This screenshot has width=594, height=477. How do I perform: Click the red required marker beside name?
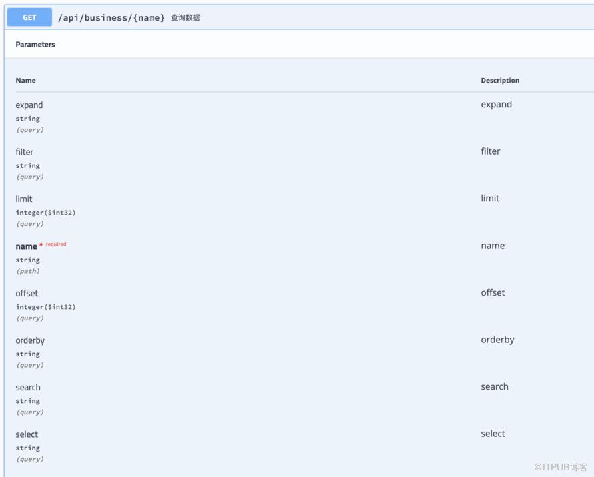point(53,244)
